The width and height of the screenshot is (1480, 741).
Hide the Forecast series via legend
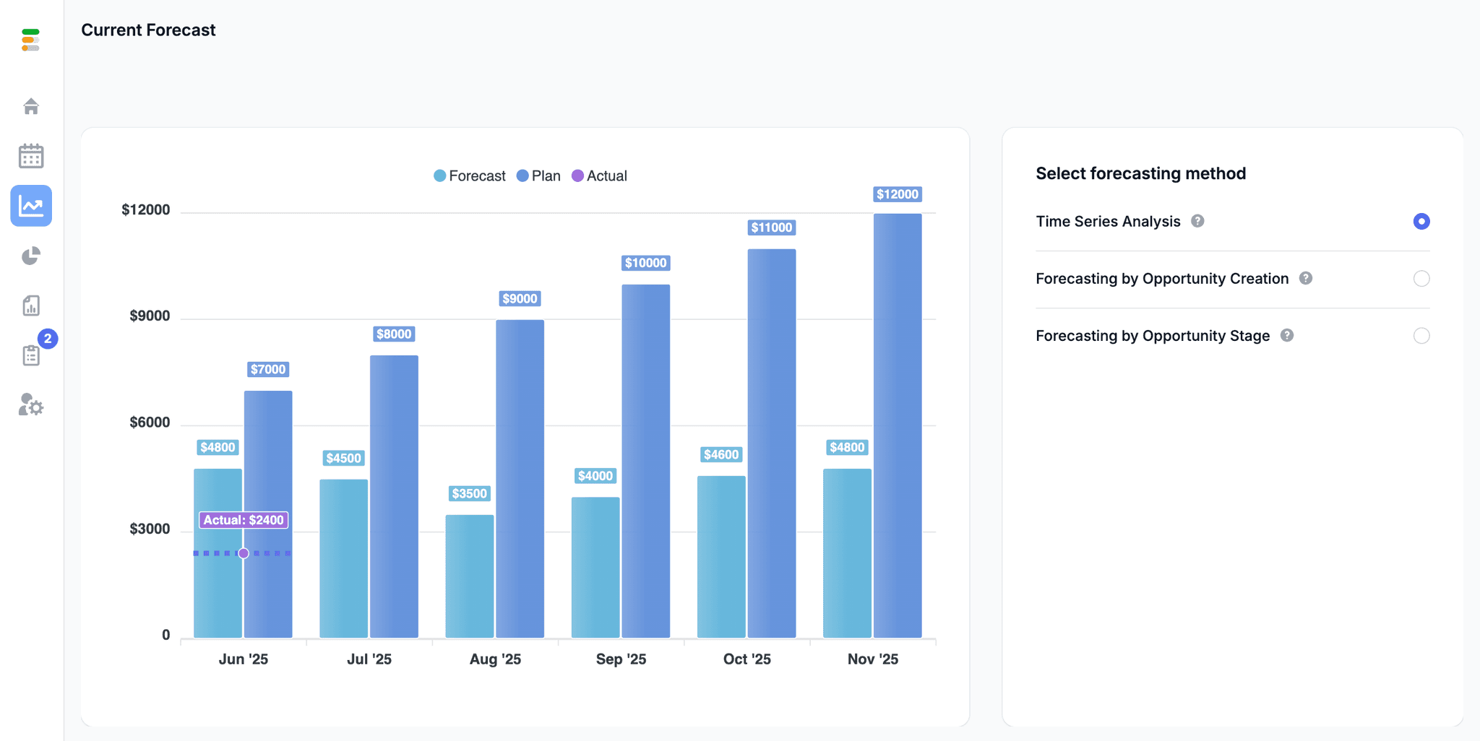point(470,175)
